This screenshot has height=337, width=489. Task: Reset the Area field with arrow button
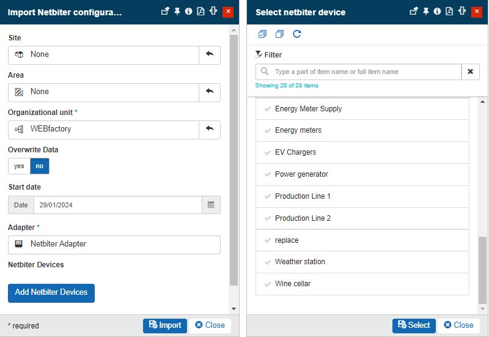(210, 92)
